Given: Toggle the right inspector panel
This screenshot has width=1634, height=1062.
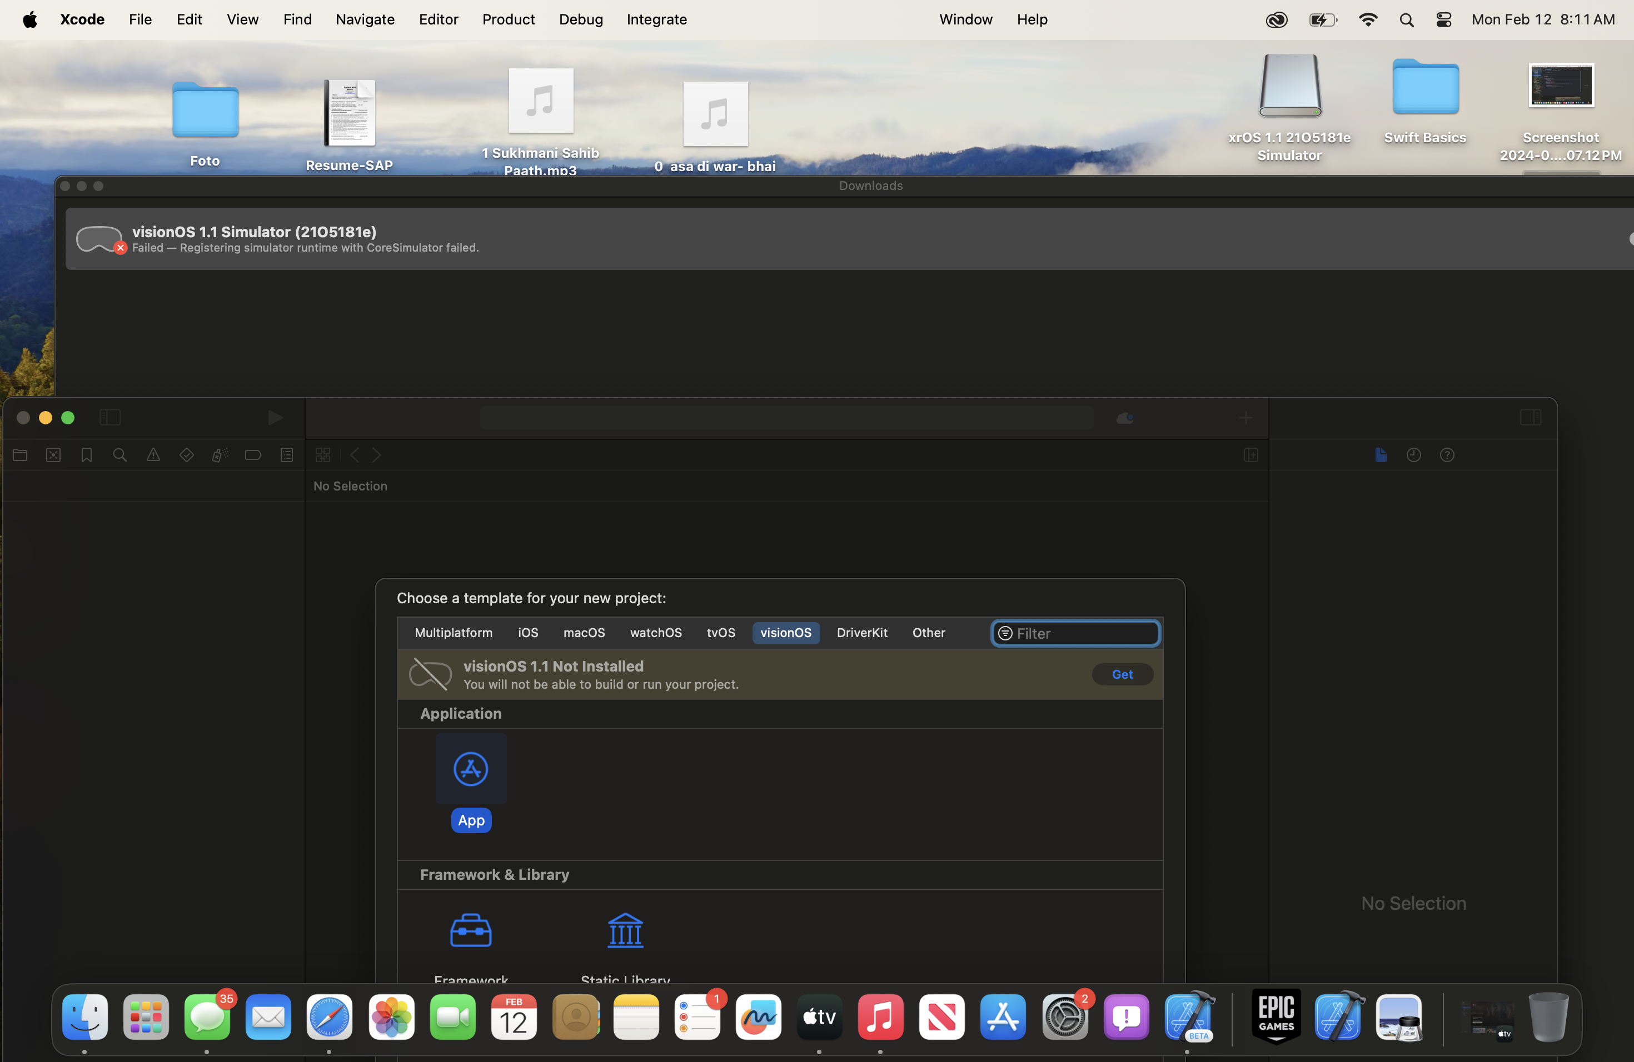Looking at the screenshot, I should [1530, 417].
